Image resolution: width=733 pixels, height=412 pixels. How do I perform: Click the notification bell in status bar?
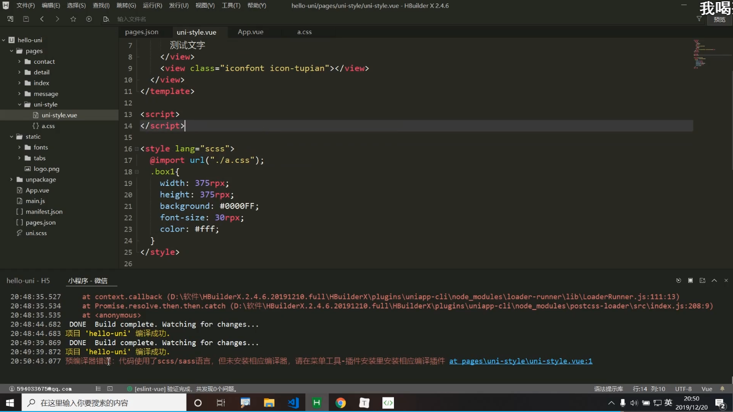(722, 389)
